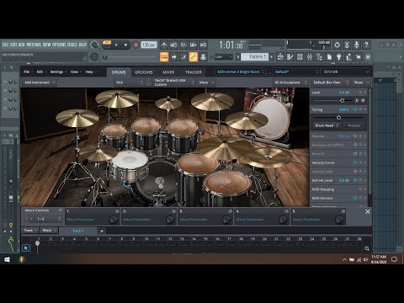Open the FL Studio mixer toolbar icon
Image resolution: width=404 pixels, height=303 pixels.
point(310,57)
